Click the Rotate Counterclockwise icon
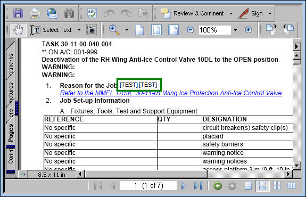This screenshot has width=306, height=197. 288,30
